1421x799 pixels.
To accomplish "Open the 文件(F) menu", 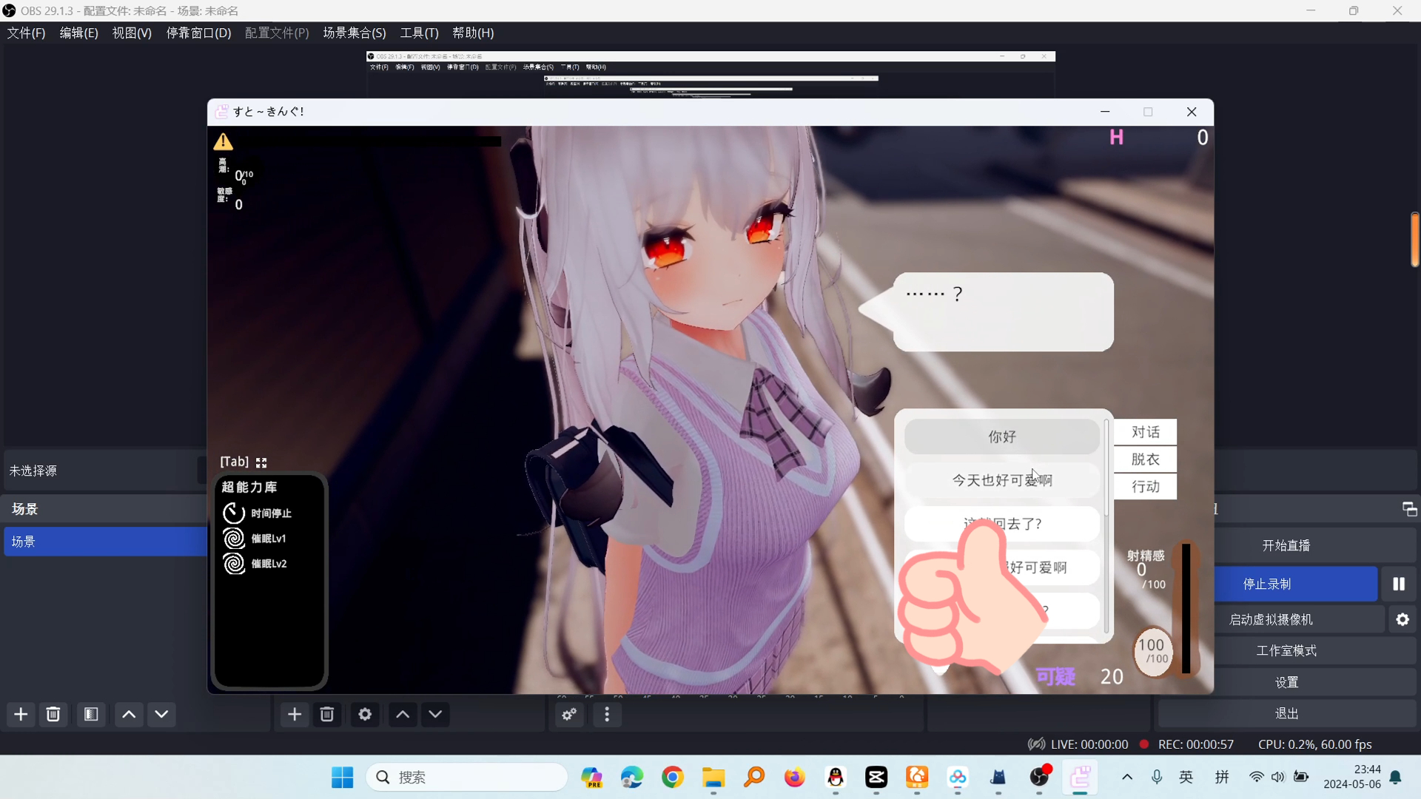I will (27, 33).
